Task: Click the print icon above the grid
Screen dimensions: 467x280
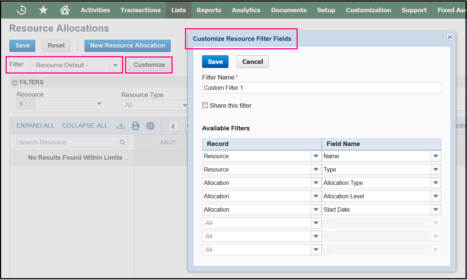Action: [135, 126]
